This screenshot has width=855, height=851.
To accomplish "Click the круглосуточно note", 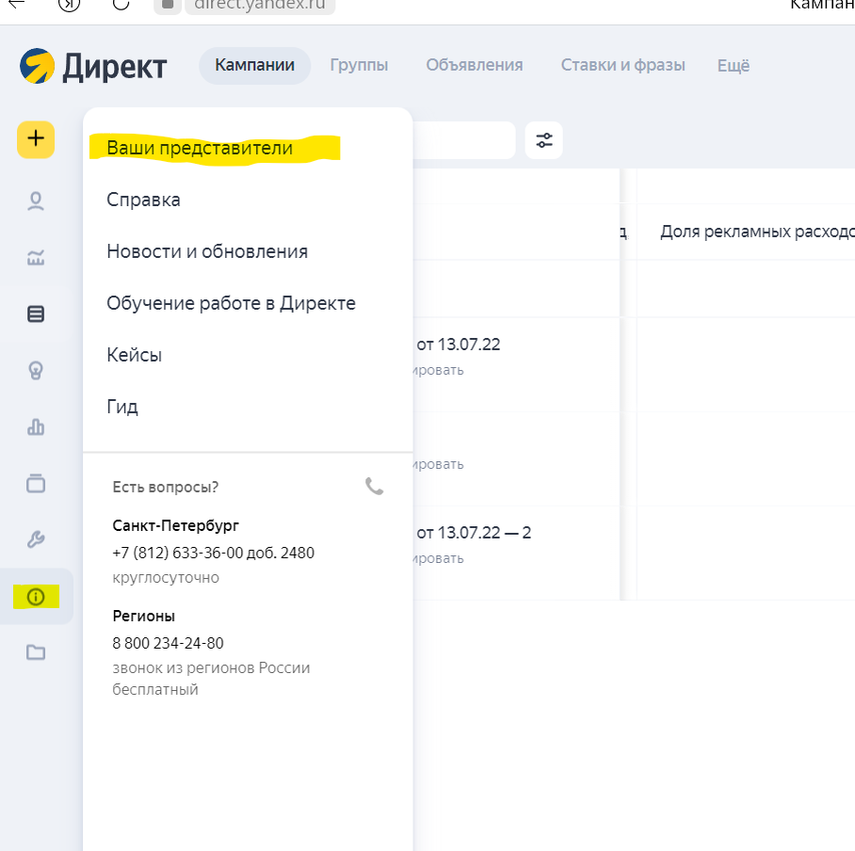I will pos(166,577).
